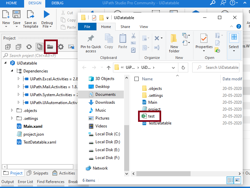Click search magnifier in UiPath title bar
The image size is (250, 188).
pos(213,3)
